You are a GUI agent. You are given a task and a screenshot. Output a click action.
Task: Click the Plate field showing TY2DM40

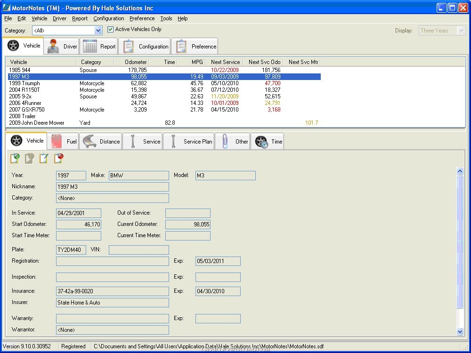click(71, 250)
